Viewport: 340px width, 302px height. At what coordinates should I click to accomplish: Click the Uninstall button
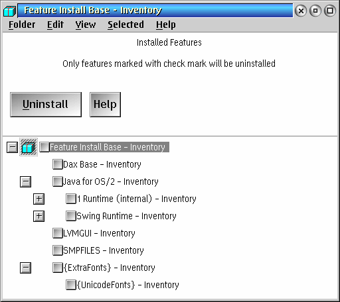pos(46,105)
